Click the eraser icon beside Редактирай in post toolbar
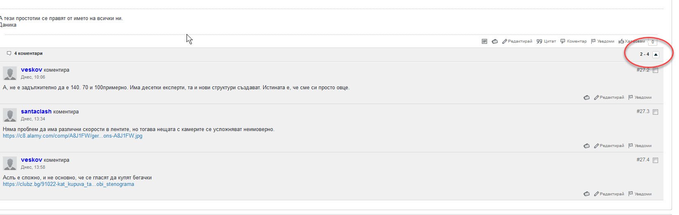 pos(495,41)
